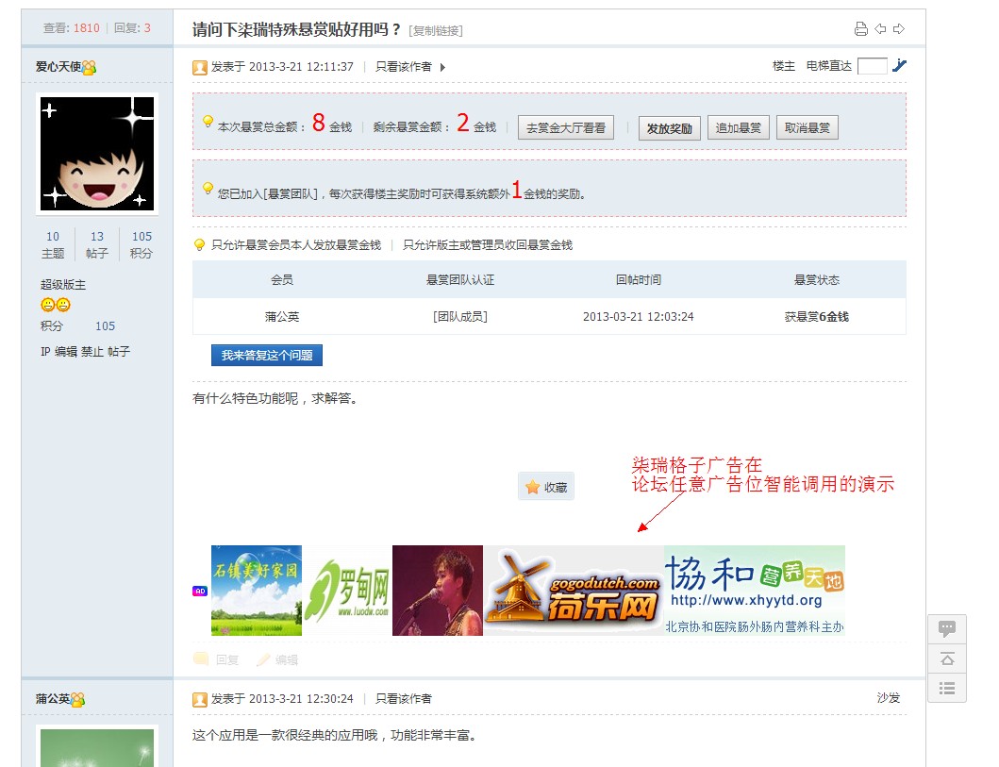Image resolution: width=999 pixels, height=767 pixels.
Task: Click the 电梯直达 floor number input box
Action: click(873, 66)
